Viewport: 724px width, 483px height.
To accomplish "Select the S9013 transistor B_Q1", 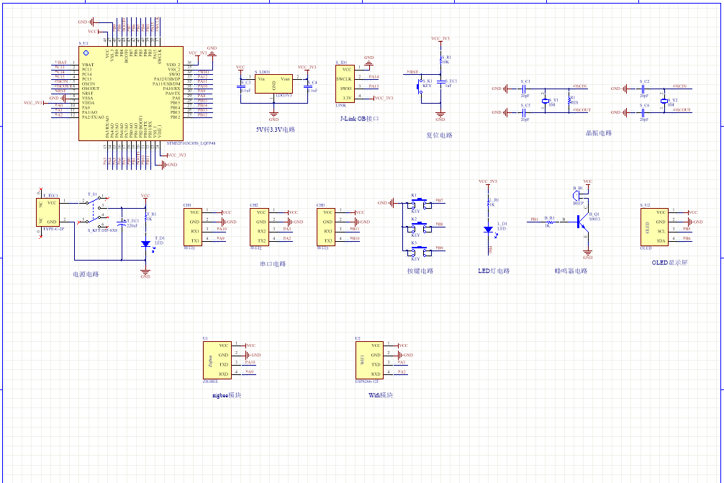I will pos(583,223).
